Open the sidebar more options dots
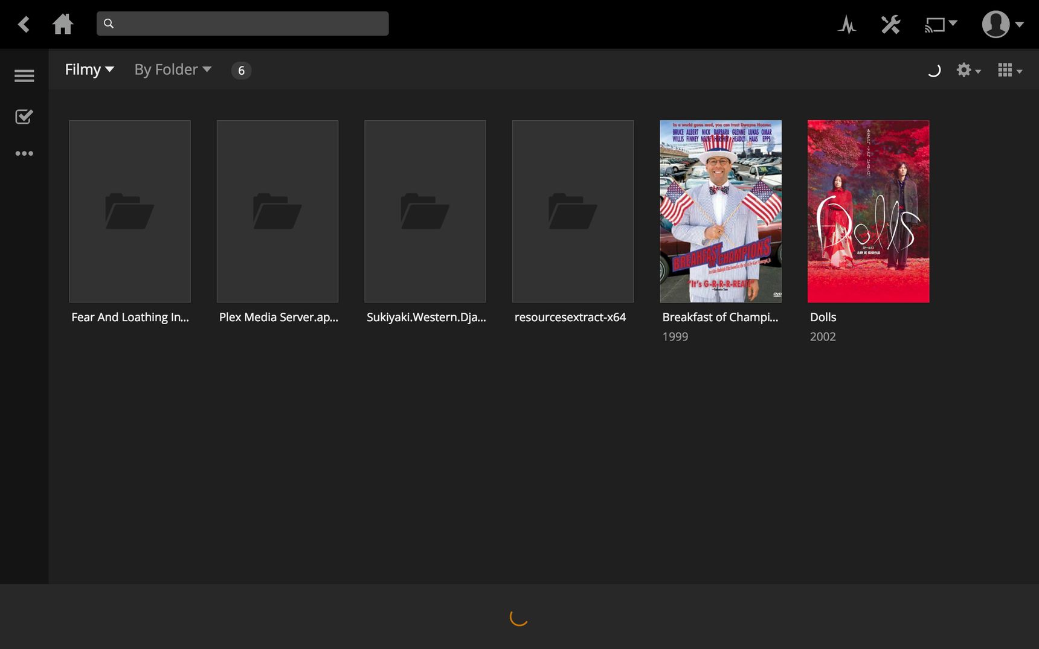1039x649 pixels. (24, 153)
